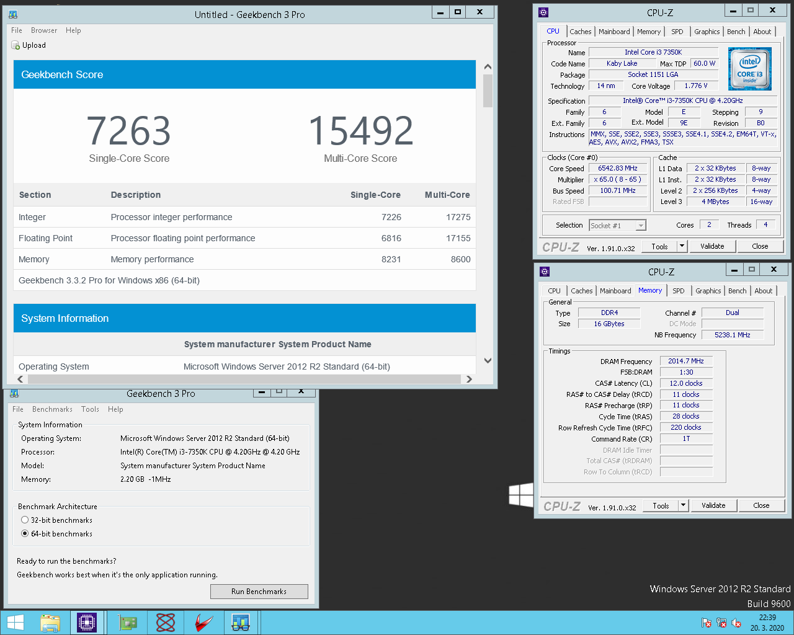Switch to SPD tab in bottom CPU-Z
794x635 pixels.
click(x=679, y=291)
